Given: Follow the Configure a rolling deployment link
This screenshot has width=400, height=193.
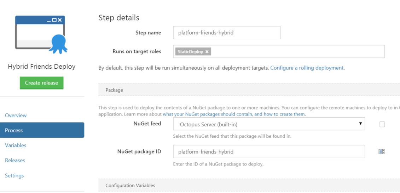Looking at the screenshot, I should click(307, 68).
